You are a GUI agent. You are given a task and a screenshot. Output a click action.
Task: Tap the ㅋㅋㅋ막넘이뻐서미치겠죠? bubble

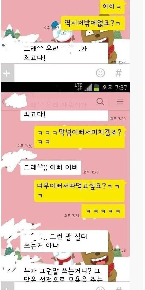pyautogui.click(x=80, y=137)
